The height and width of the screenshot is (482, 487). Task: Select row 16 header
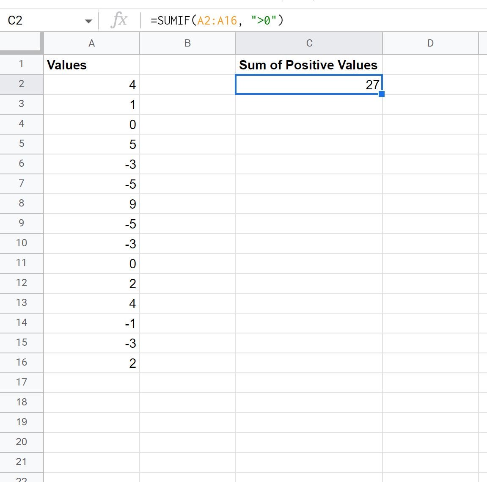click(22, 363)
